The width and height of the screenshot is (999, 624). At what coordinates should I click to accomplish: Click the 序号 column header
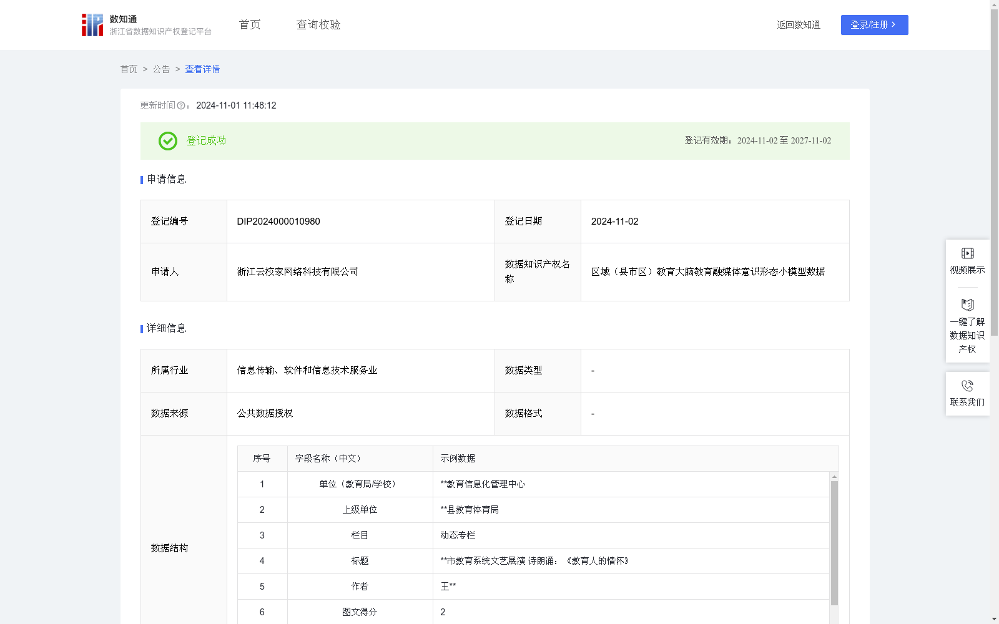[x=262, y=459]
